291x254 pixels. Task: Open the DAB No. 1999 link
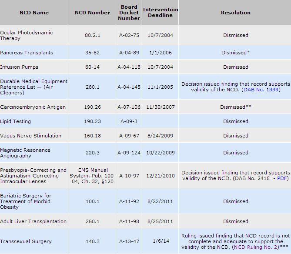pyautogui.click(x=261, y=90)
